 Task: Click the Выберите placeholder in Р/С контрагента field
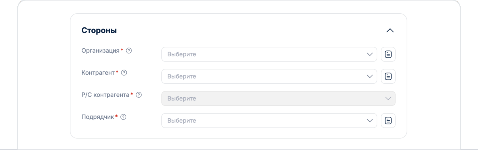[x=182, y=98]
